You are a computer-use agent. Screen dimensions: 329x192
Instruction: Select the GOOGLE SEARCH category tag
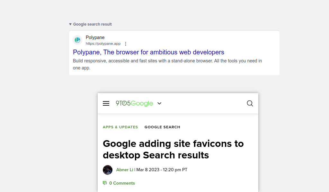pos(162,127)
